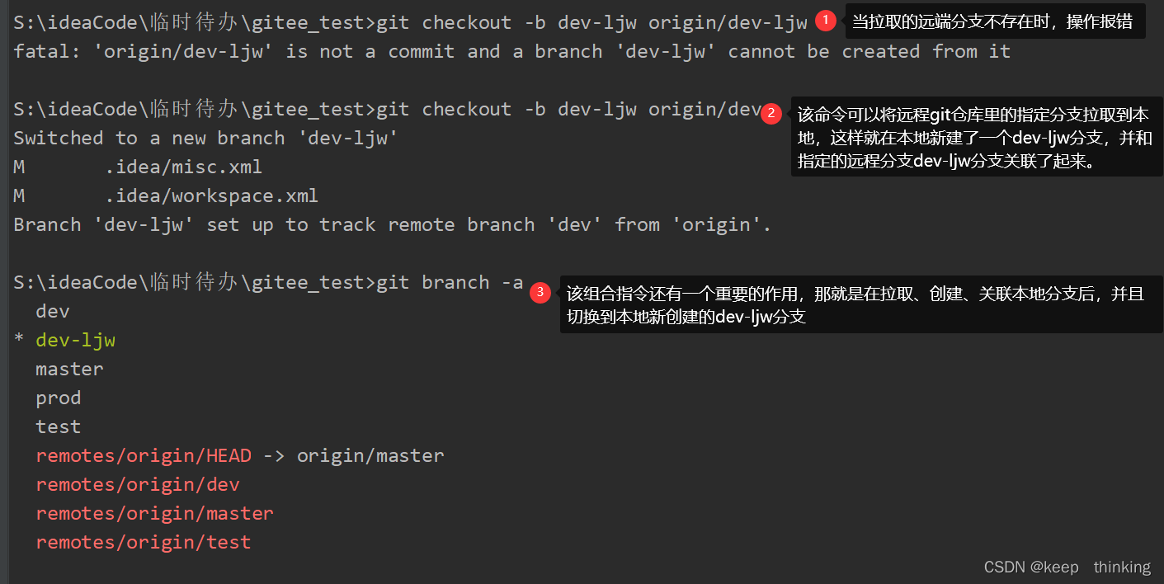The height and width of the screenshot is (584, 1164).
Task: Click the local test branch entry
Action: 58,427
